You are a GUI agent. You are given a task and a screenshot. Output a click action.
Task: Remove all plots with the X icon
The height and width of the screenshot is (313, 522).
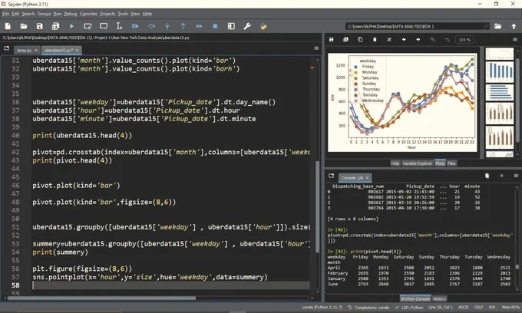click(x=389, y=40)
